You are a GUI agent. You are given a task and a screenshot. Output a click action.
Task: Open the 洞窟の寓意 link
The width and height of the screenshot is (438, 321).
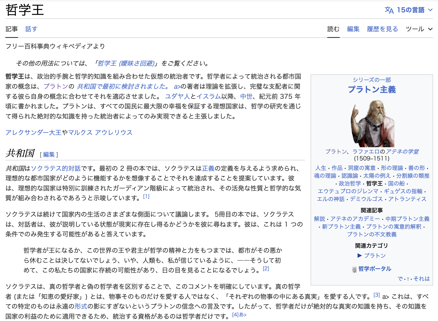pos(362,168)
